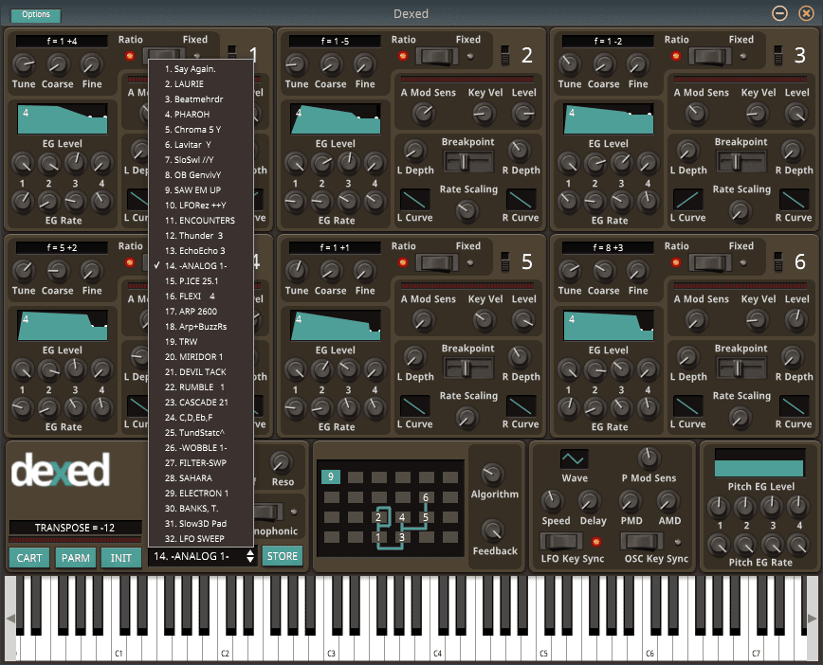823x665 pixels.
Task: Click the LFO Delay knob
Action: coord(590,501)
